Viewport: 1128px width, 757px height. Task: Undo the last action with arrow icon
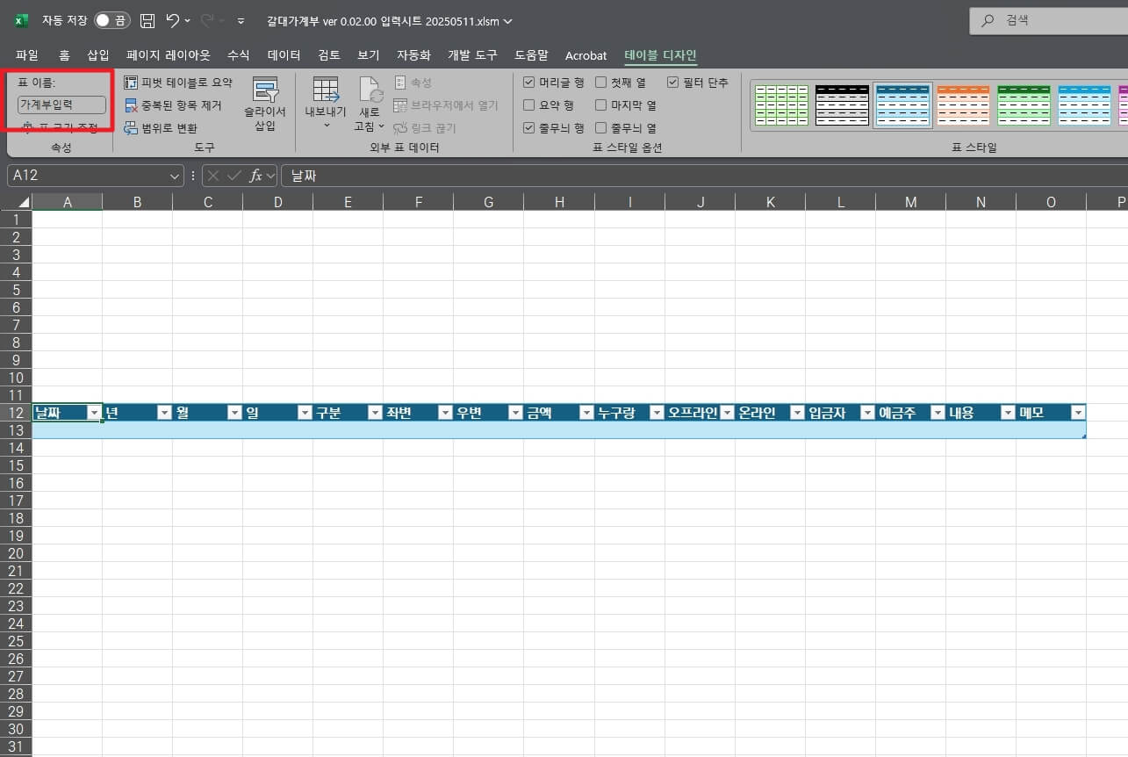pos(173,20)
